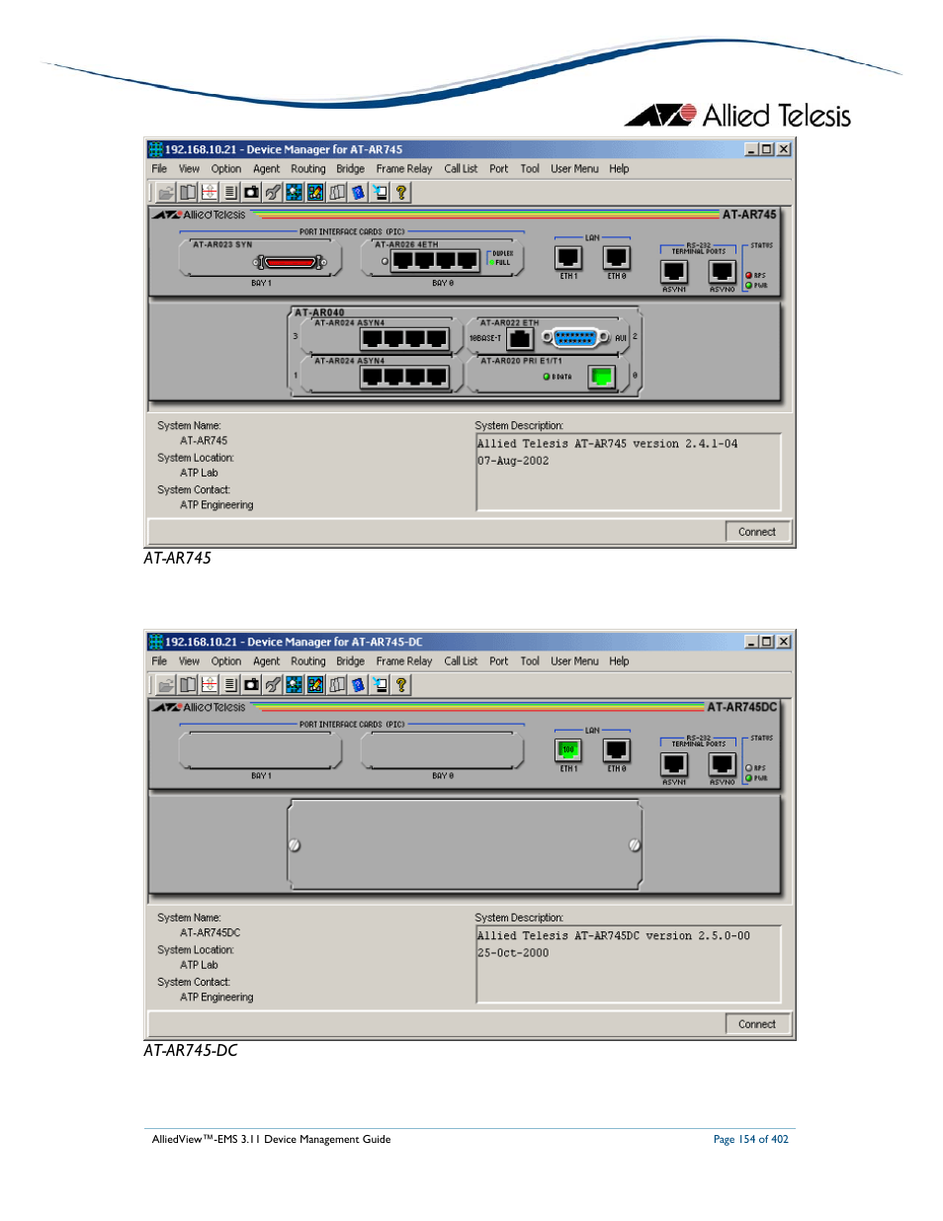The height and width of the screenshot is (1221, 943).
Task: Click the monitor terminal icon in AT-AR745 window toolbar
Action: pyautogui.click(x=381, y=193)
